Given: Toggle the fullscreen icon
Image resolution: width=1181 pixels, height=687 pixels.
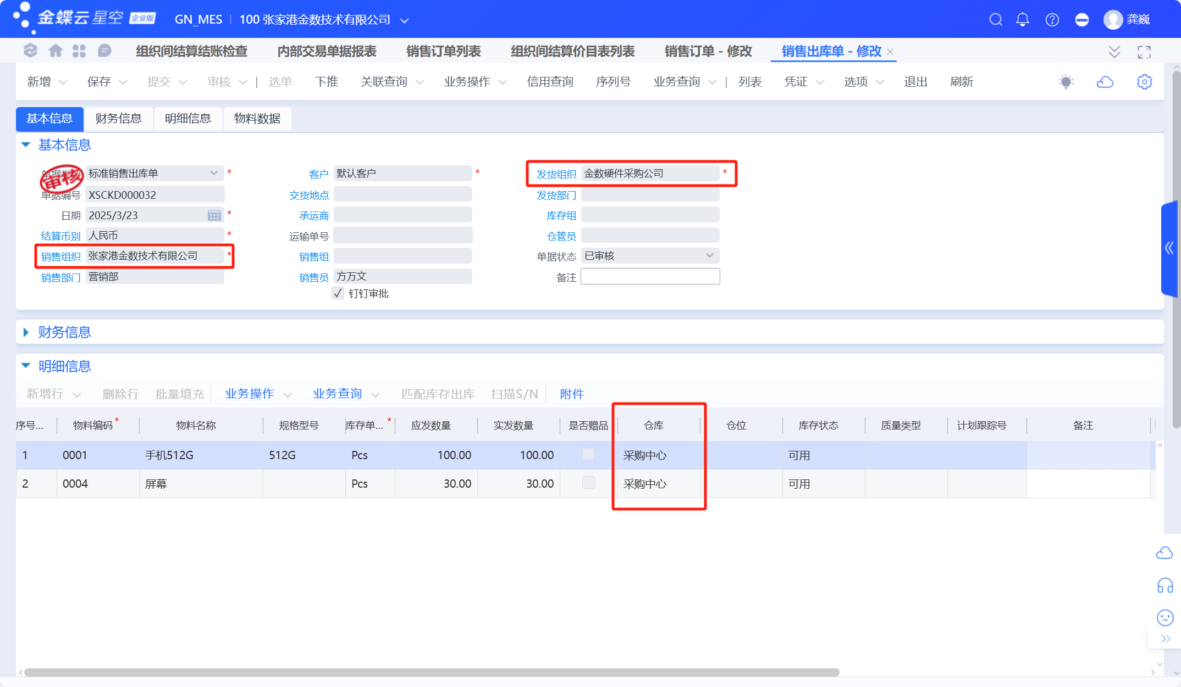Looking at the screenshot, I should coord(1144,52).
